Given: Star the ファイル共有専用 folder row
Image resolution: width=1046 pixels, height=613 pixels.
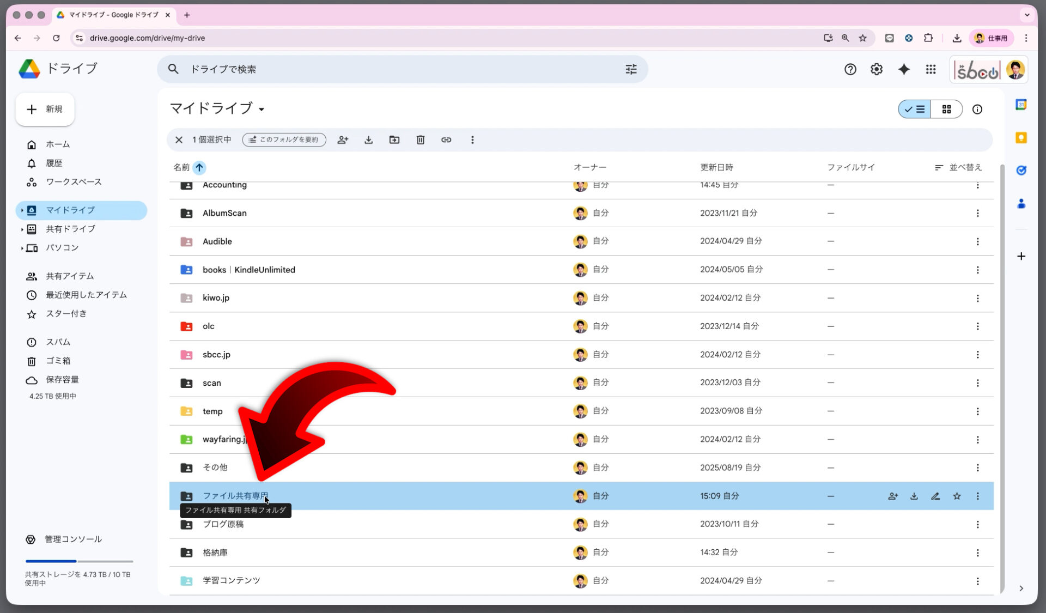Looking at the screenshot, I should [x=957, y=496].
